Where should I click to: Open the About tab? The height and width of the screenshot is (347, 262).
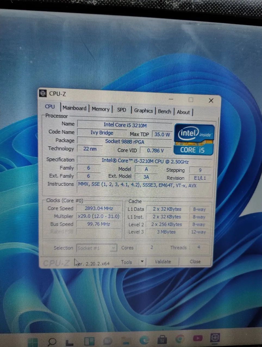tap(183, 112)
